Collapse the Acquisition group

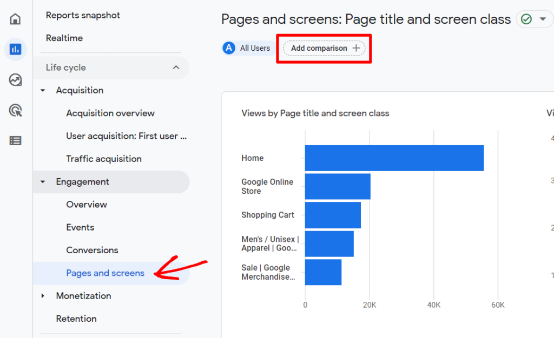tap(42, 90)
